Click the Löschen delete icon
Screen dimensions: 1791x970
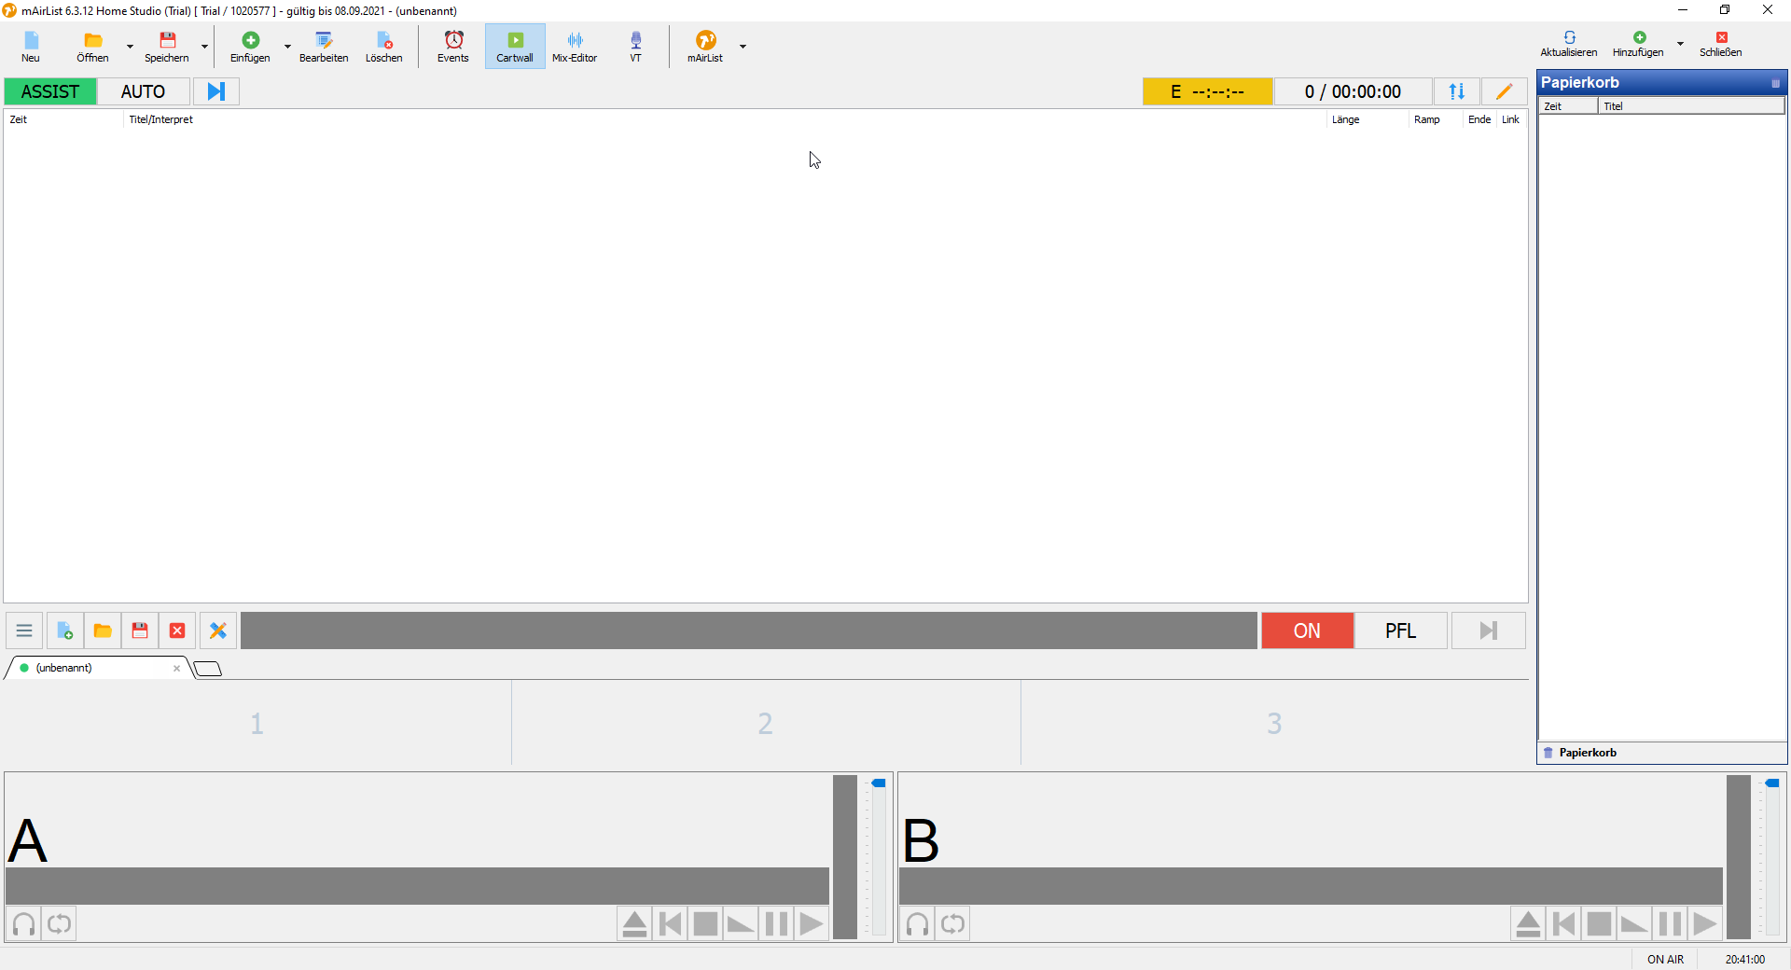[x=383, y=46]
